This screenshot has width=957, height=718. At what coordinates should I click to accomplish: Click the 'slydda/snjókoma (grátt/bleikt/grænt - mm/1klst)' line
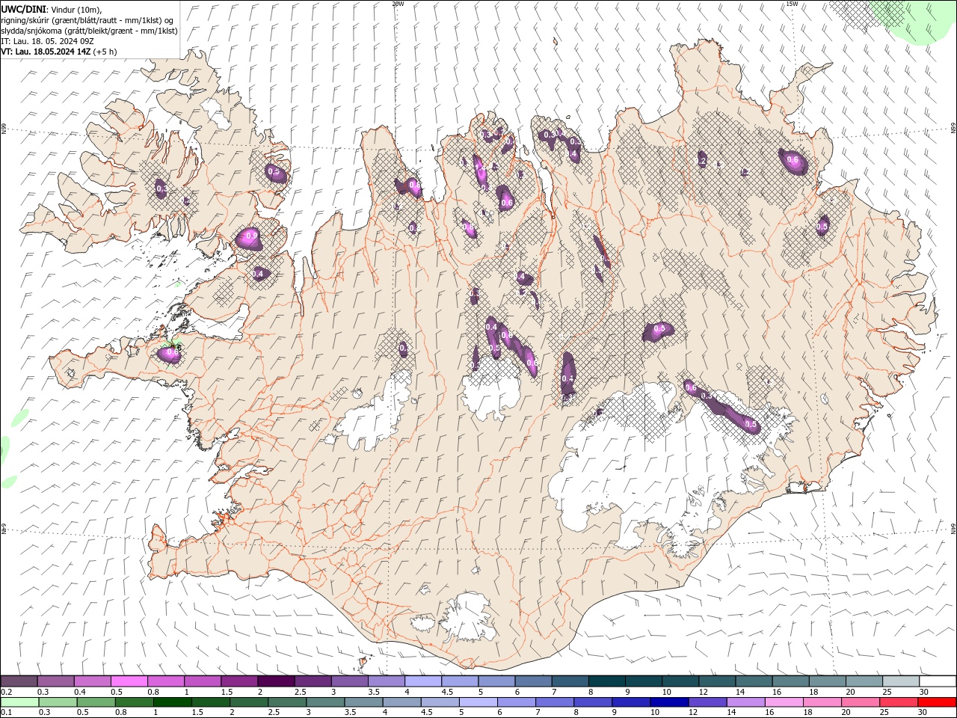coord(89,31)
